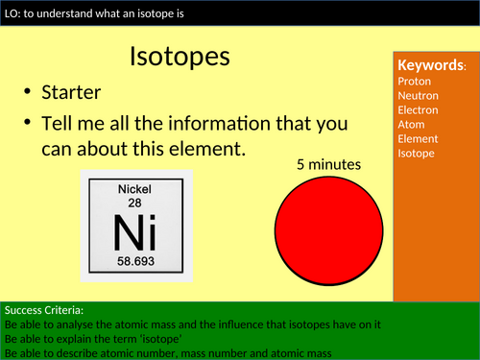Select the "Isotopes" slide title
This screenshot has height=360, width=480.
click(180, 57)
